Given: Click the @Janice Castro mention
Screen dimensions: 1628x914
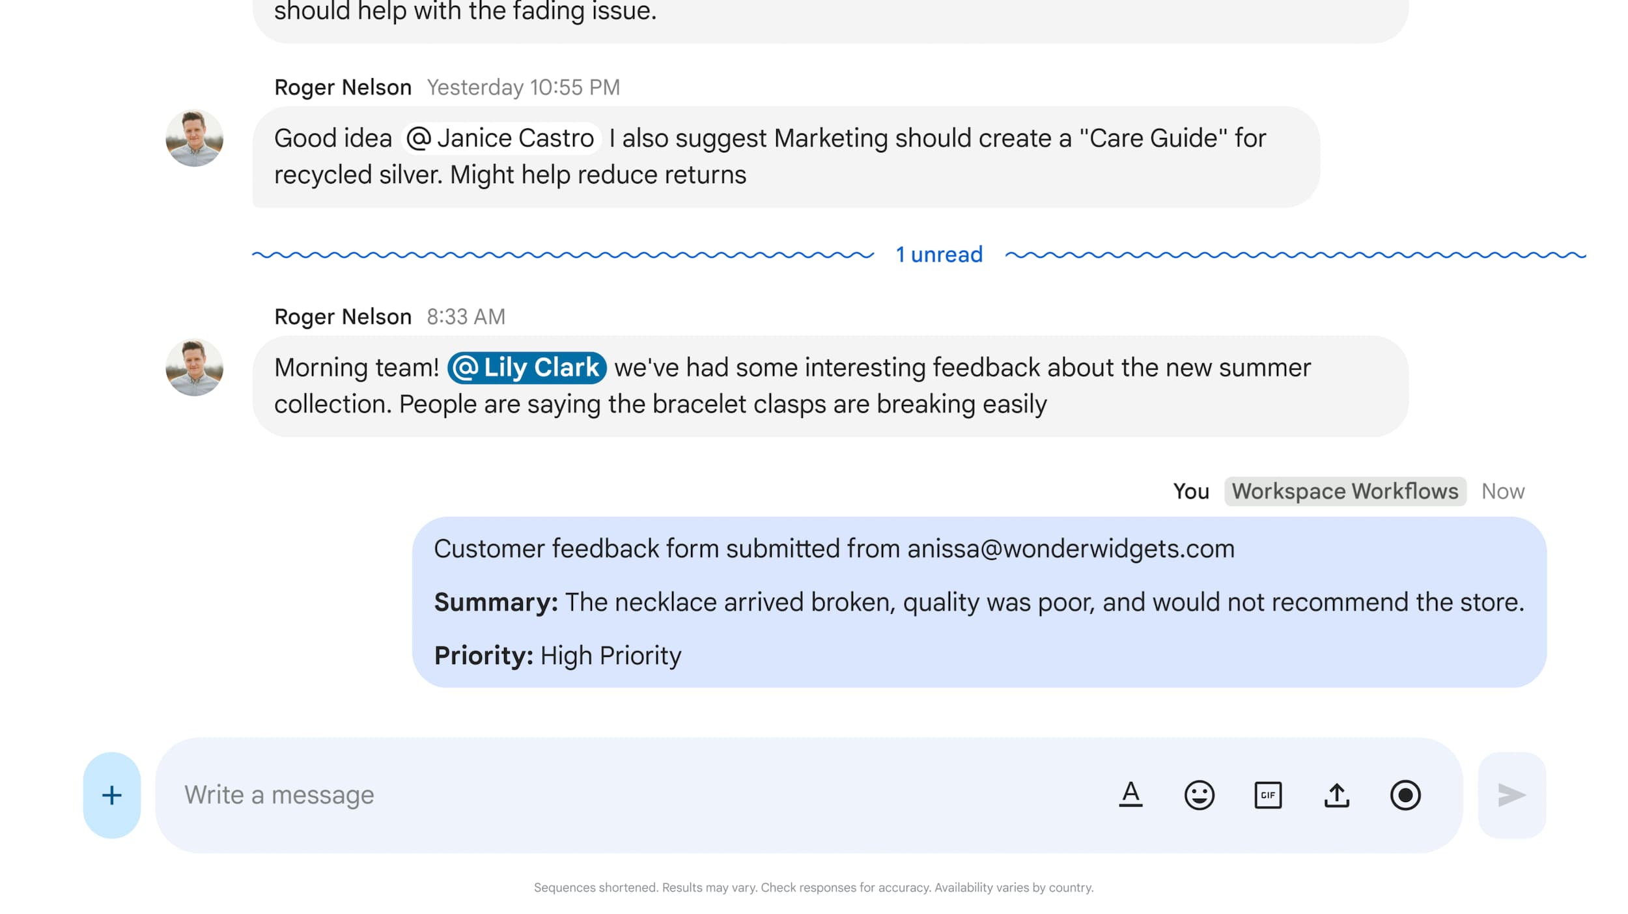Looking at the screenshot, I should click(500, 138).
